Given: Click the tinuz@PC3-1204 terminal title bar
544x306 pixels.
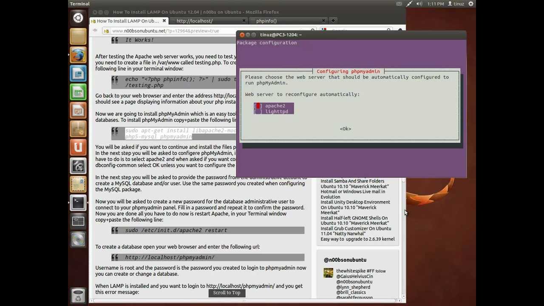Looking at the screenshot, I should (351, 35).
